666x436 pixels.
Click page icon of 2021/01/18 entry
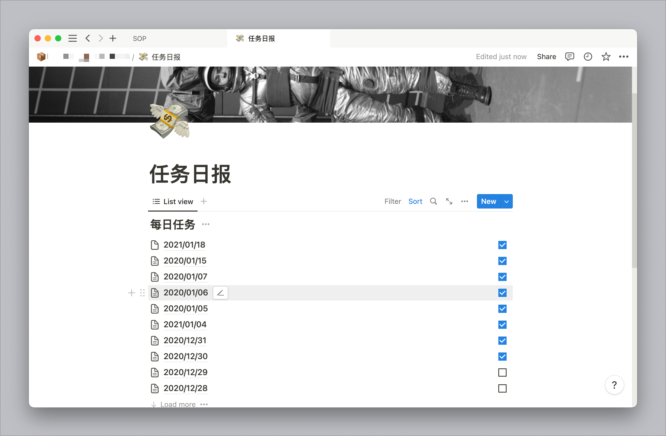pos(155,245)
